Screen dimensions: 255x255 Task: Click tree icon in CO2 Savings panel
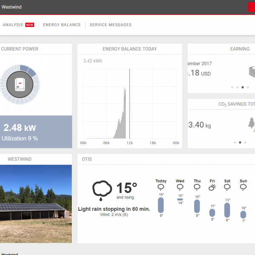252,125
